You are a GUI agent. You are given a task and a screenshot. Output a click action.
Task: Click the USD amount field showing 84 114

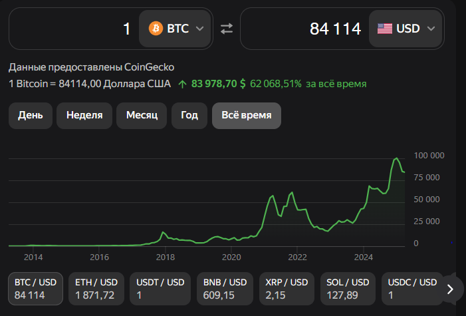point(302,29)
